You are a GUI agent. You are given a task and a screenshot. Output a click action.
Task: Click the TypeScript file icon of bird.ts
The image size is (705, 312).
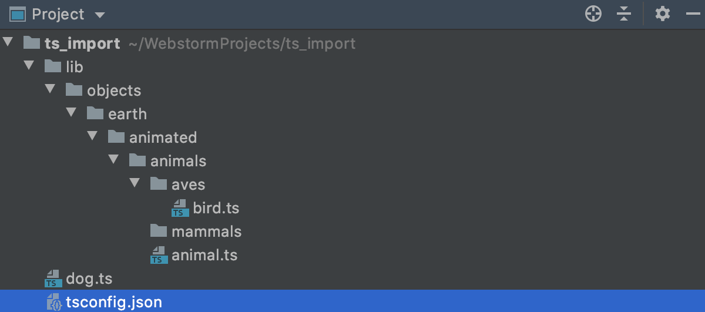pyautogui.click(x=180, y=208)
